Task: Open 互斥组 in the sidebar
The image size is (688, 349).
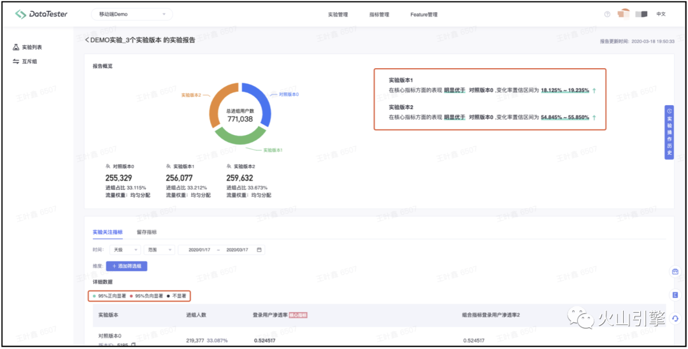Action: 29,61
